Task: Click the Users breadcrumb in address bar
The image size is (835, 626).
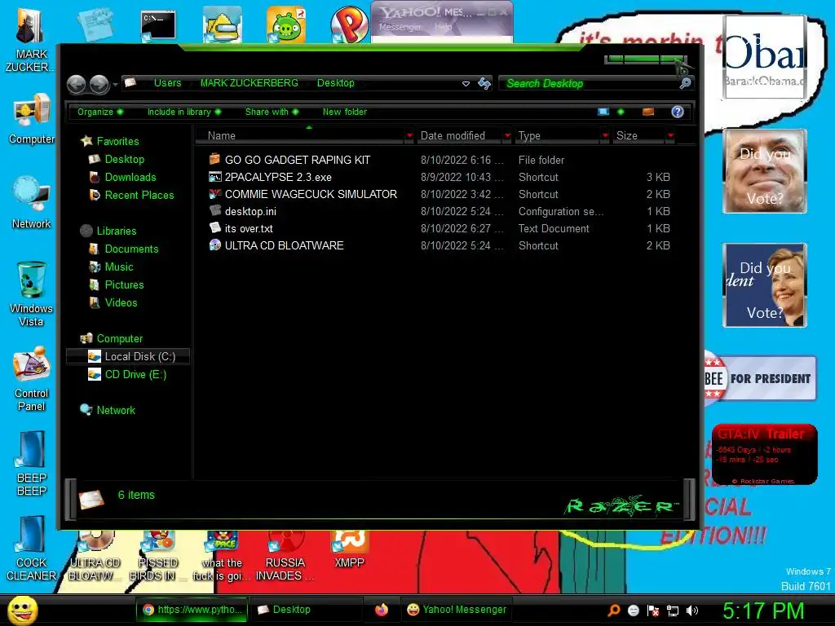Action: [168, 83]
